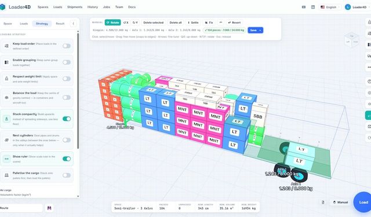This screenshot has width=371, height=217.
Task: Click the 104 pieces weight status badge
Action: click(224, 30)
